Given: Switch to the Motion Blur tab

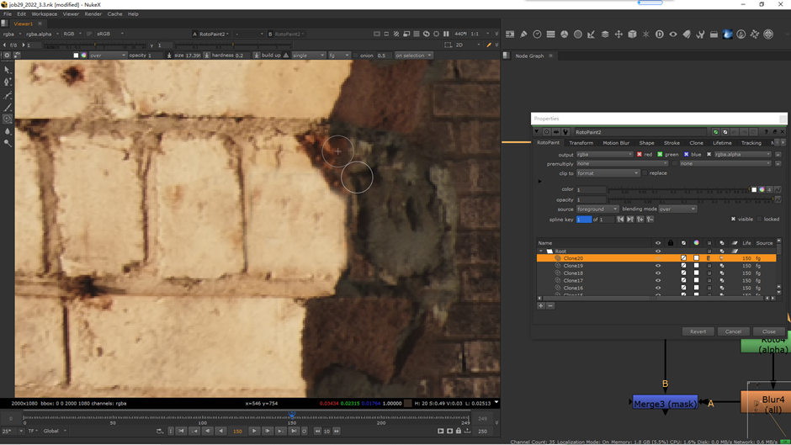Looking at the screenshot, I should pos(616,143).
